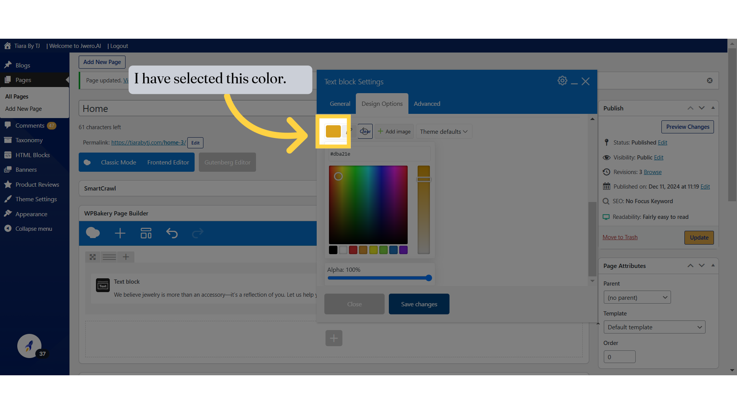Click the Preview Changes button

[x=687, y=127]
